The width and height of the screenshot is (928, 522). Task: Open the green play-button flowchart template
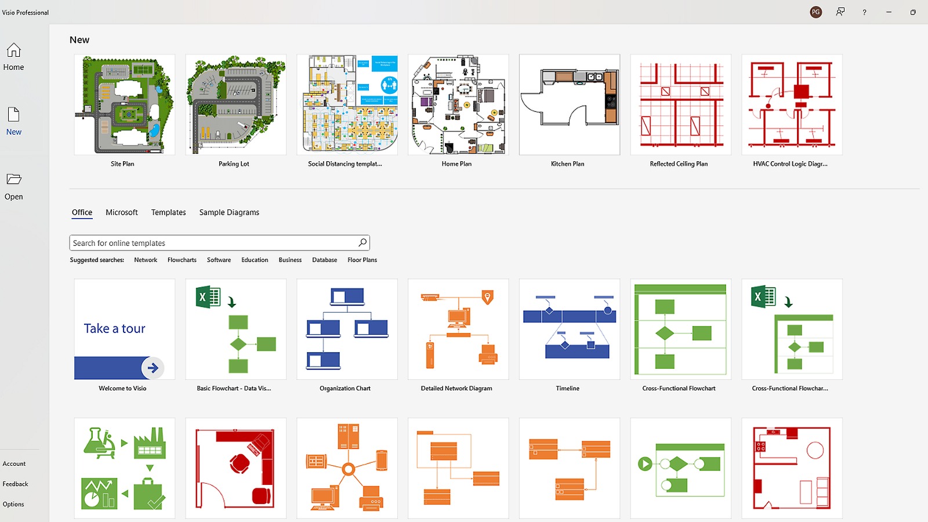tap(680, 468)
